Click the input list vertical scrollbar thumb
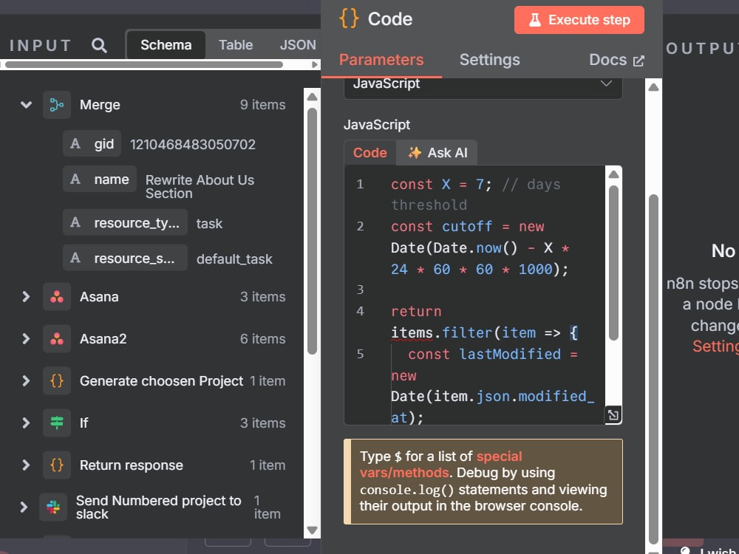Screen dimensions: 739x554 coord(312,230)
